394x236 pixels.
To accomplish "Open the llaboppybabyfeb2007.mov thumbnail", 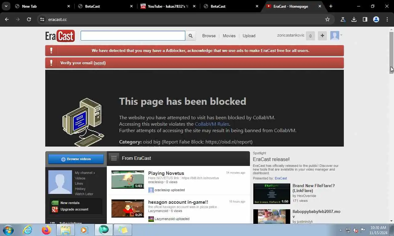I will (271, 217).
